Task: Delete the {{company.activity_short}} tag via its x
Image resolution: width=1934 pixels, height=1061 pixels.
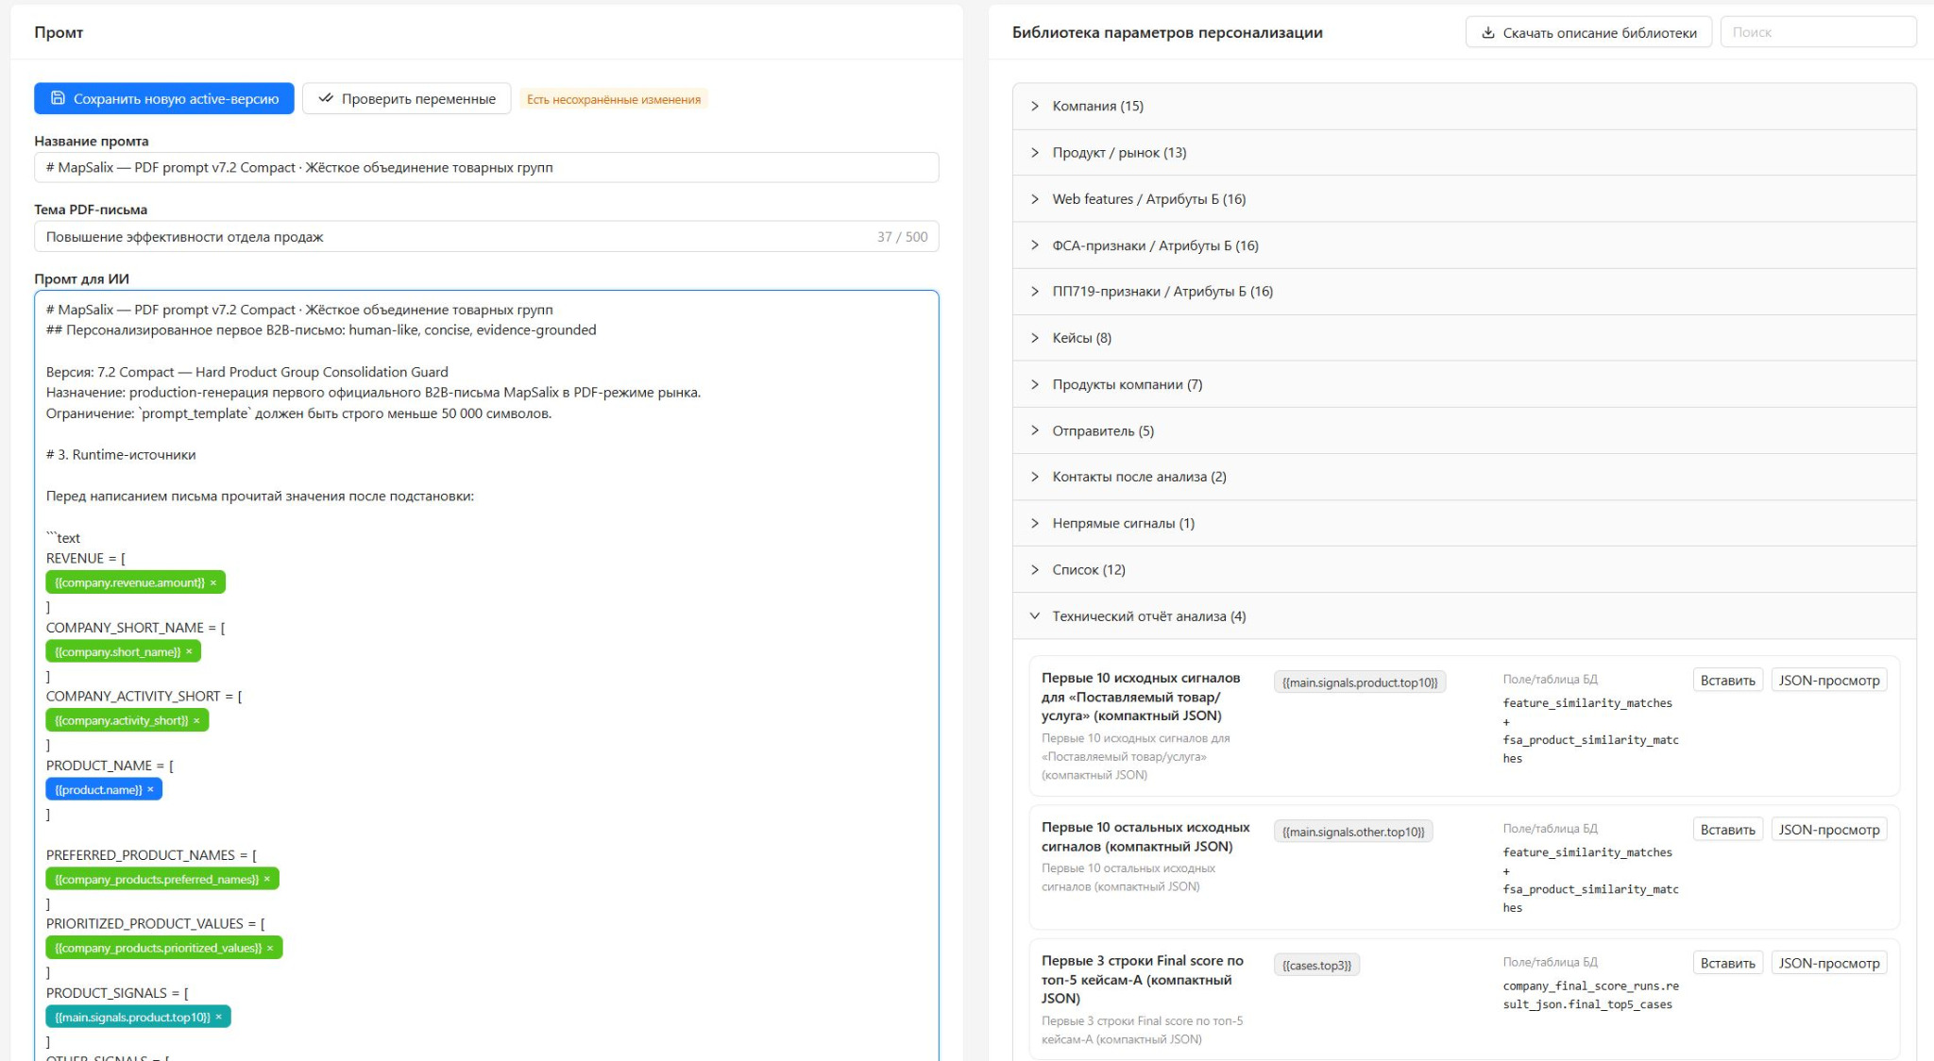Action: tap(196, 720)
